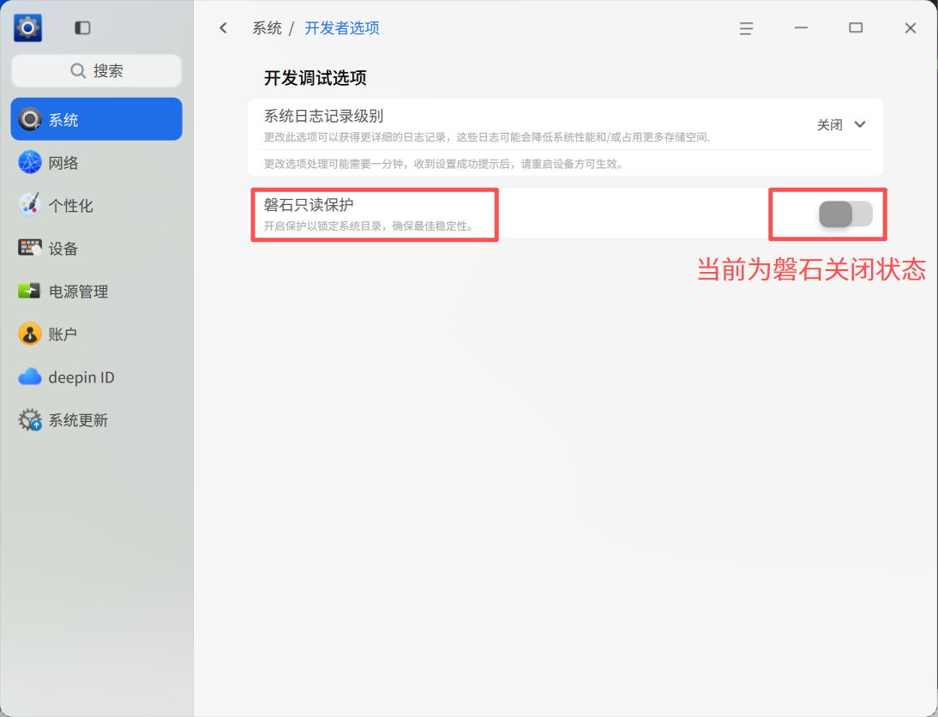Open the 个性化 settings section
The image size is (938, 717).
96,205
